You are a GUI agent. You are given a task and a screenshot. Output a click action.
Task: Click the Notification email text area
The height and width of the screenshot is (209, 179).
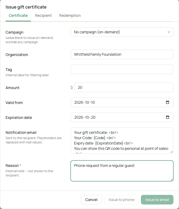pyautogui.click(x=122, y=140)
